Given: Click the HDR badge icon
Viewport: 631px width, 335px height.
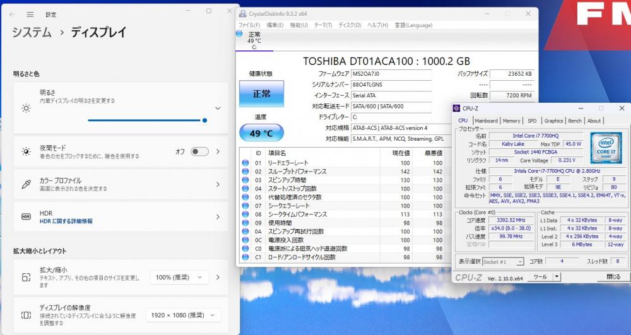Looking at the screenshot, I should click(26, 216).
